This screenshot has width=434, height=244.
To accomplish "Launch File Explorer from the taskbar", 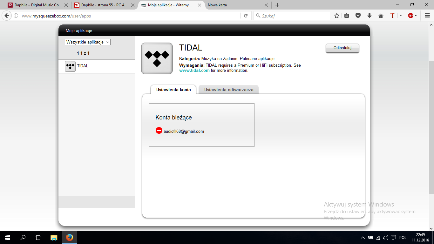I will (x=54, y=238).
